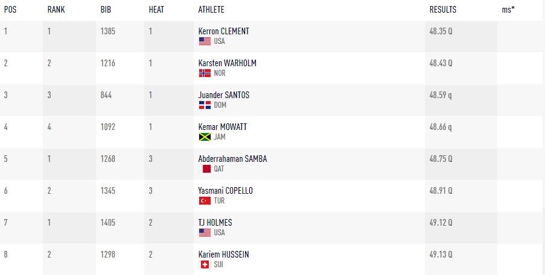Click the Dominican Republic flag under Juander SANTOS
The image size is (545, 275).
pos(205,105)
